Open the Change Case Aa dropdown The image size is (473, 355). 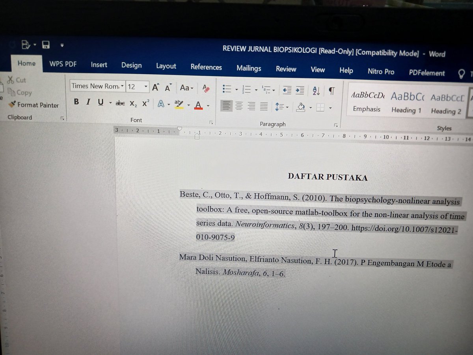186,88
